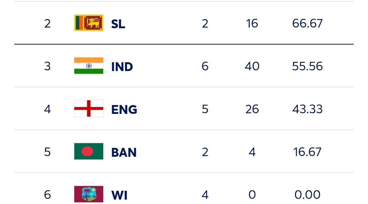Click India's points value 40
The height and width of the screenshot is (204, 368).
(x=252, y=66)
